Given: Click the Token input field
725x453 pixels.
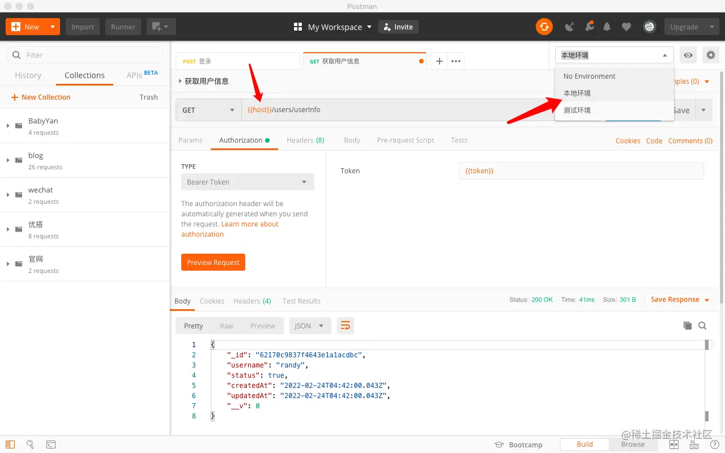Looking at the screenshot, I should (x=581, y=170).
